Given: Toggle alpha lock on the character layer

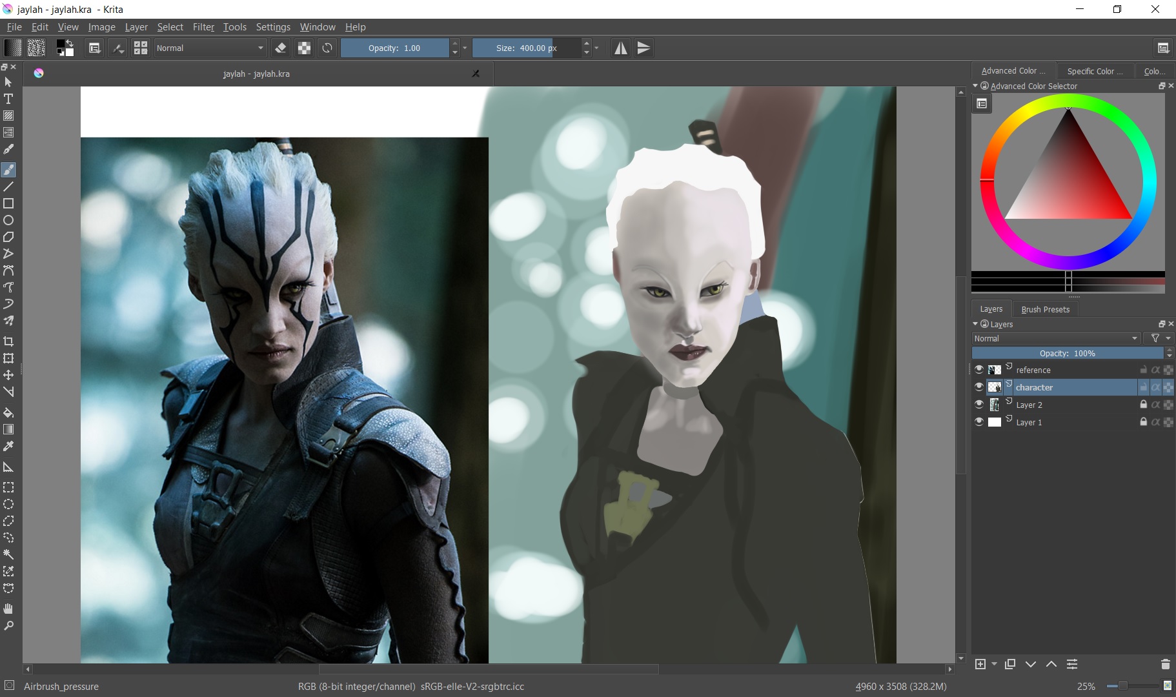Looking at the screenshot, I should pyautogui.click(x=1155, y=387).
